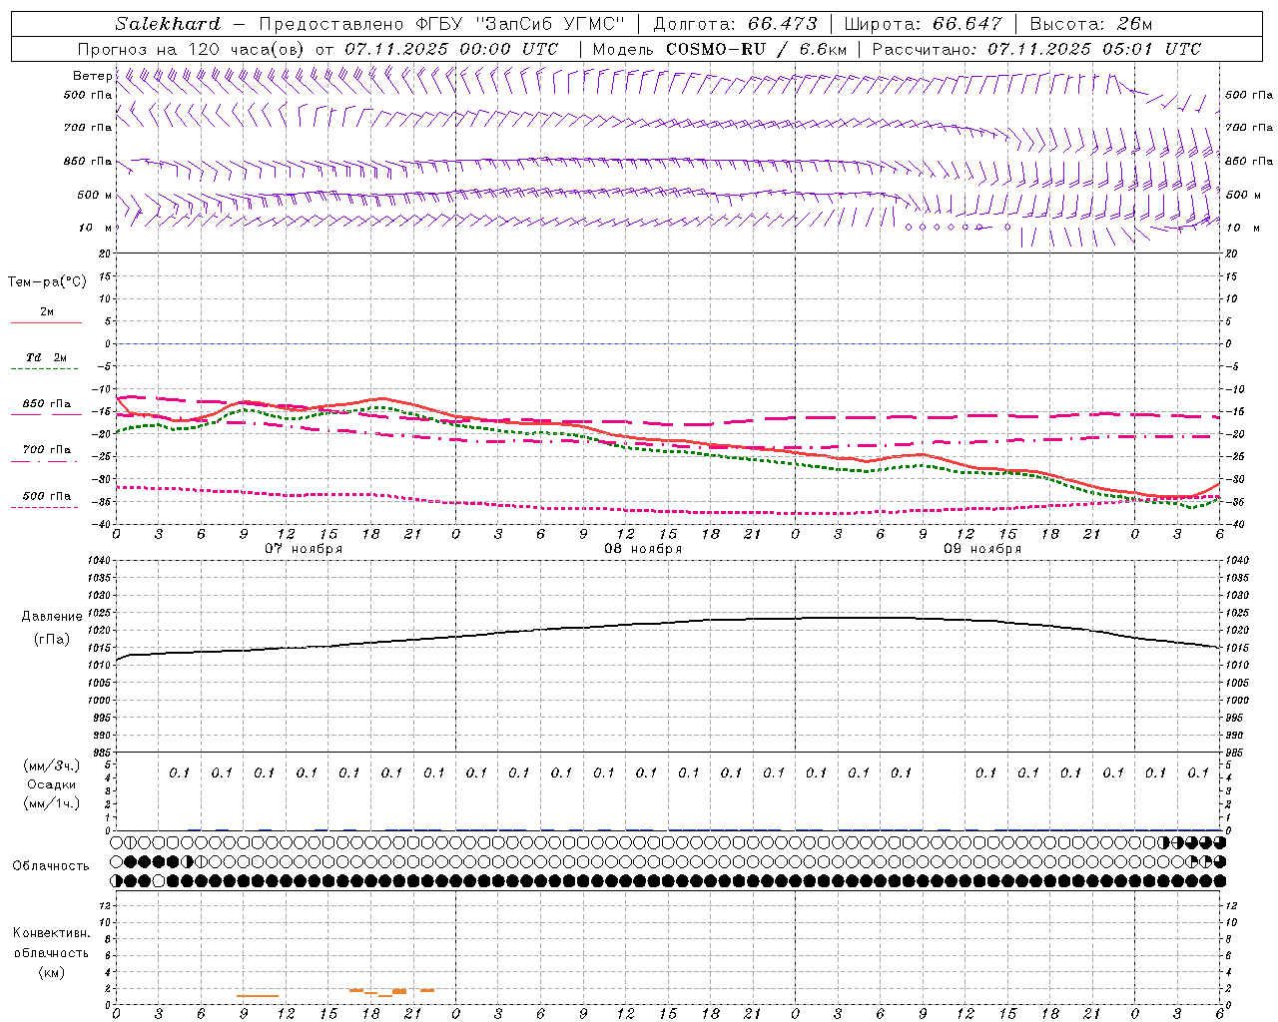Click the Широта: 66.647 value

(923, 24)
